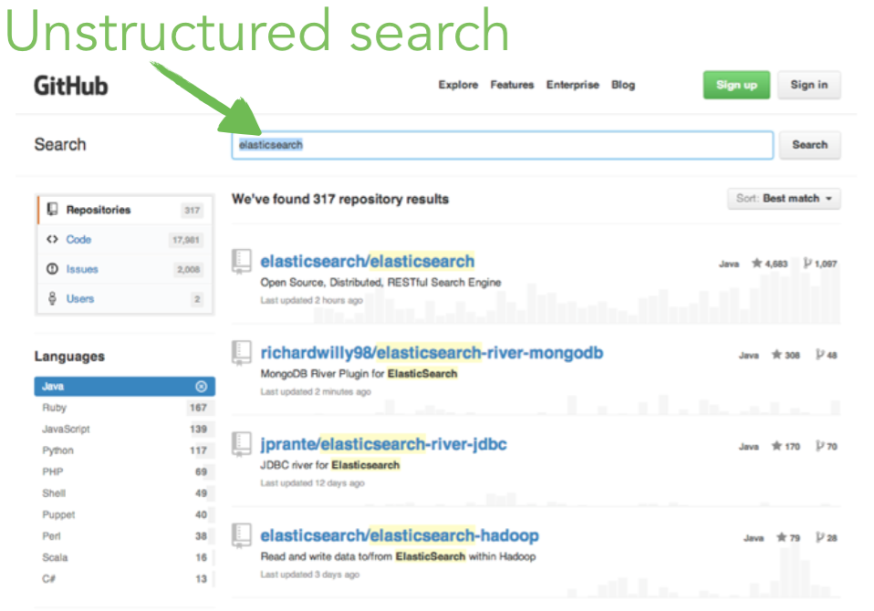This screenshot has height=611, width=874.
Task: Filter results by C#
Action: 125,579
